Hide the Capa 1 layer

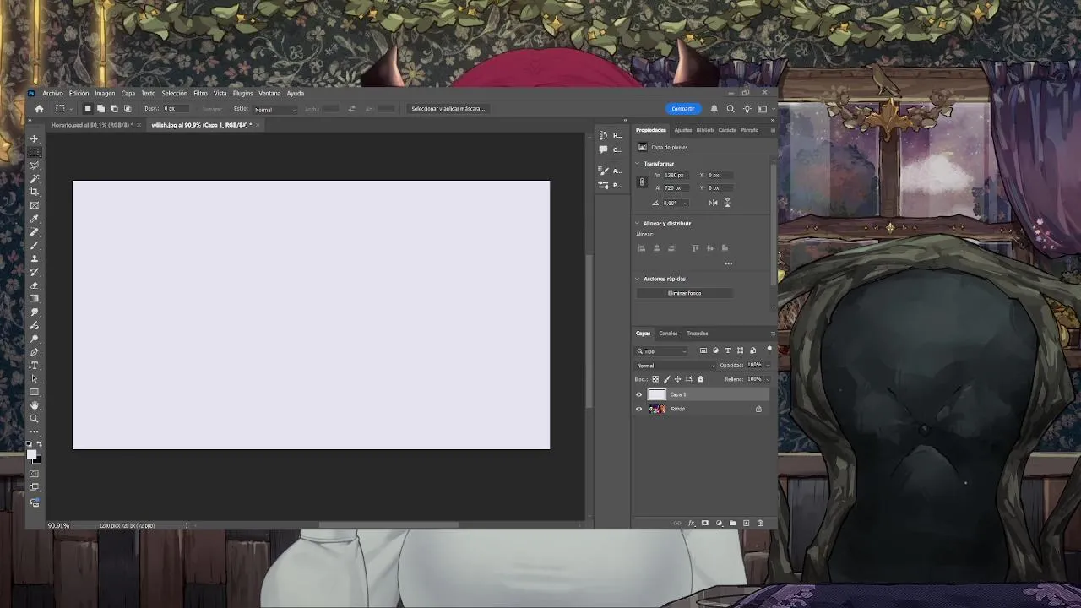pyautogui.click(x=638, y=394)
